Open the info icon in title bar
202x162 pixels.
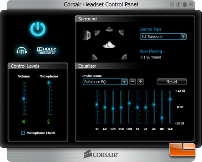(172, 4)
